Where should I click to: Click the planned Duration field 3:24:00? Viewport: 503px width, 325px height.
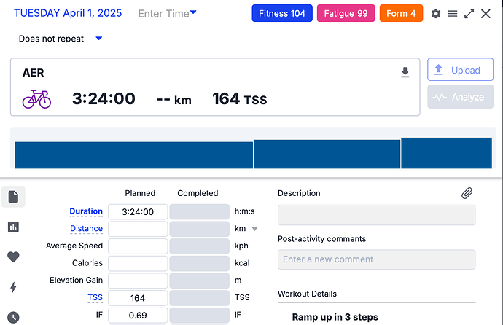(x=138, y=211)
